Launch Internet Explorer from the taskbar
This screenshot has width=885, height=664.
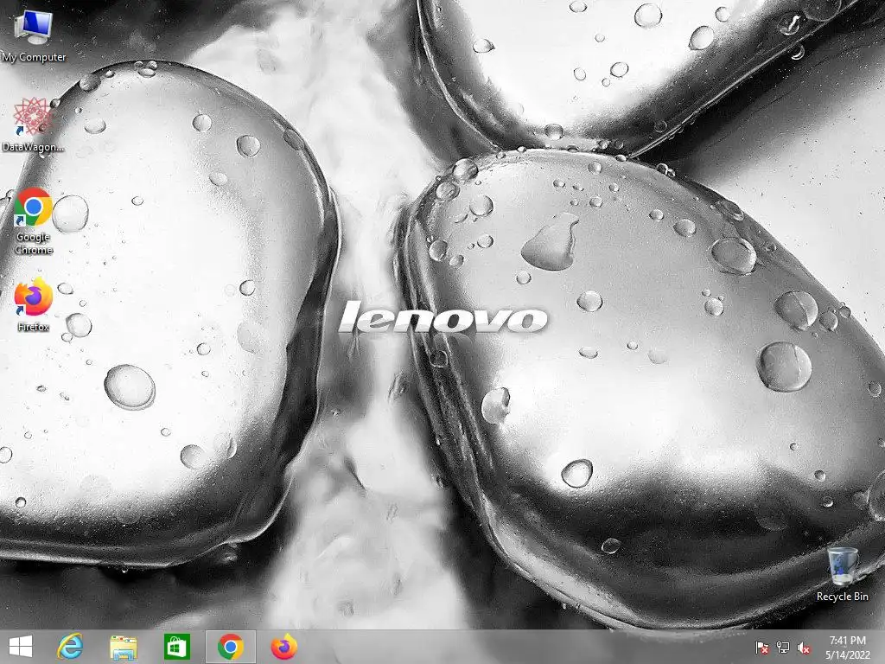70,647
